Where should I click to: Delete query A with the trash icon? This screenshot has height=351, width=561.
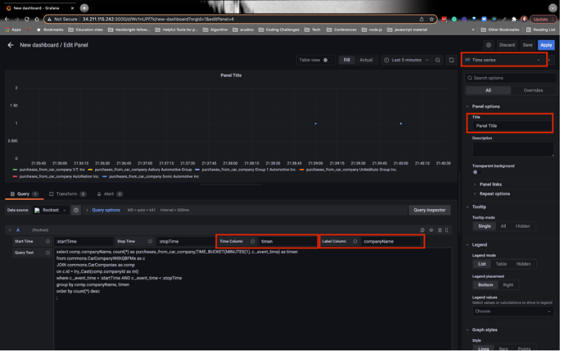click(440, 230)
